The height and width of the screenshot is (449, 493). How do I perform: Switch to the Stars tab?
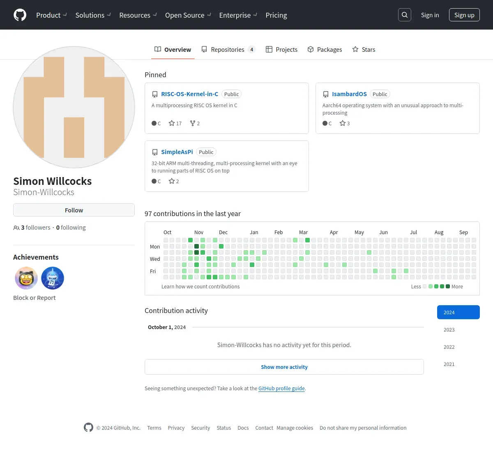click(x=364, y=50)
